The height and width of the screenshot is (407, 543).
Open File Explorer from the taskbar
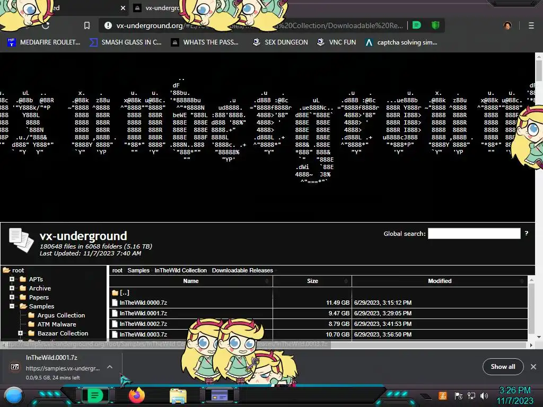point(178,395)
